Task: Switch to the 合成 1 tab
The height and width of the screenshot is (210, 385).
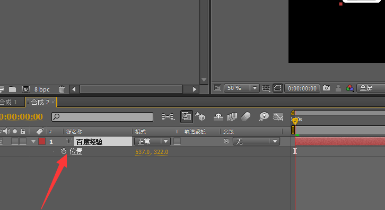Action: coord(9,102)
